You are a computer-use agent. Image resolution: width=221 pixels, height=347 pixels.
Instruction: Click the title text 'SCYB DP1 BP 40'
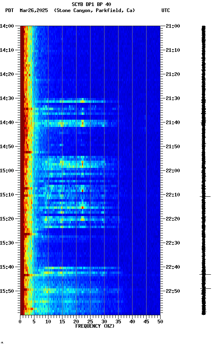91,4
